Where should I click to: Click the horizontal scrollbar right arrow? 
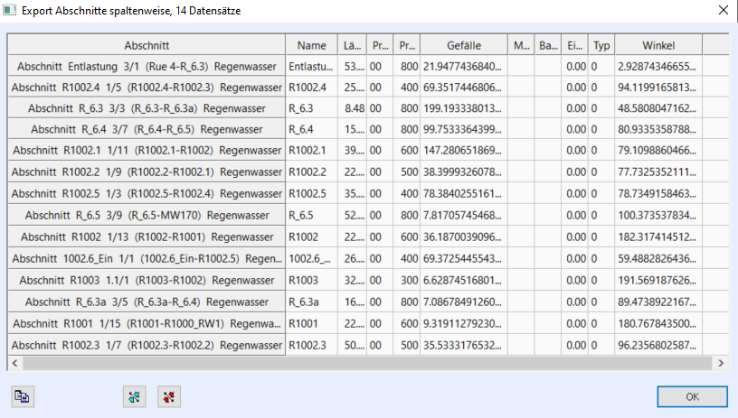click(x=720, y=363)
